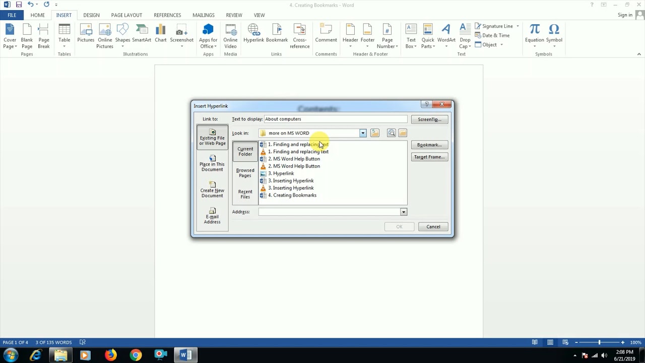Select Word file 1. Finding and replacing text
The image size is (645, 363).
(x=294, y=144)
